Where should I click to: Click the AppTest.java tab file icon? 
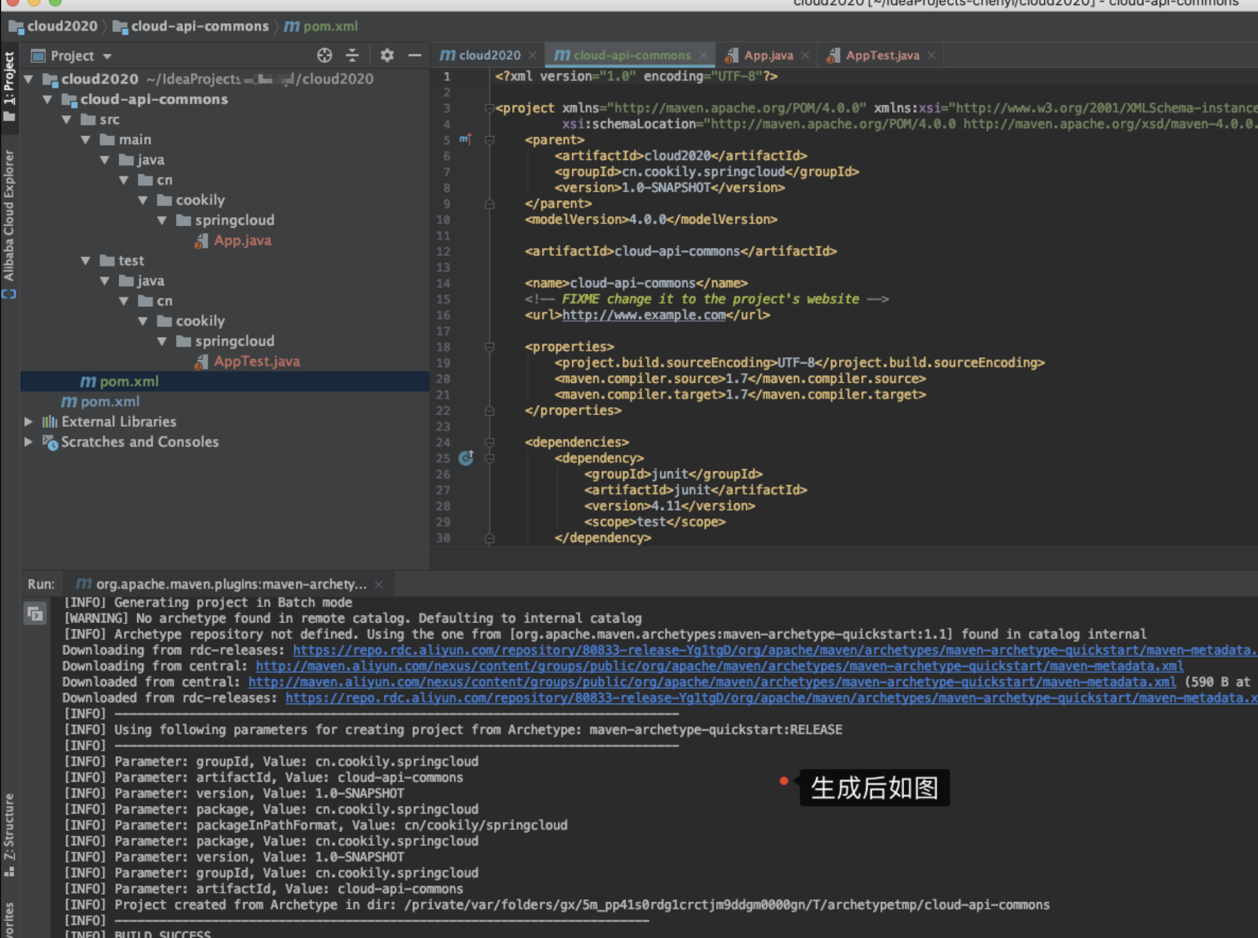click(x=833, y=56)
